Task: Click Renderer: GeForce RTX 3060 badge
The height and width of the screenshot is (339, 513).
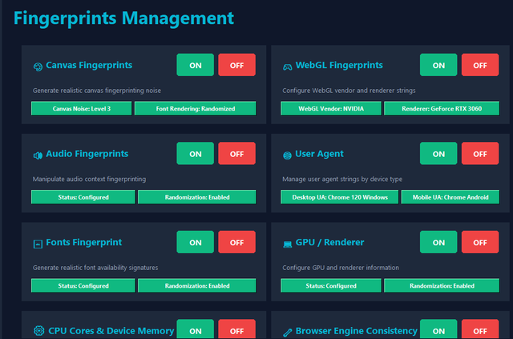Action: [x=442, y=109]
